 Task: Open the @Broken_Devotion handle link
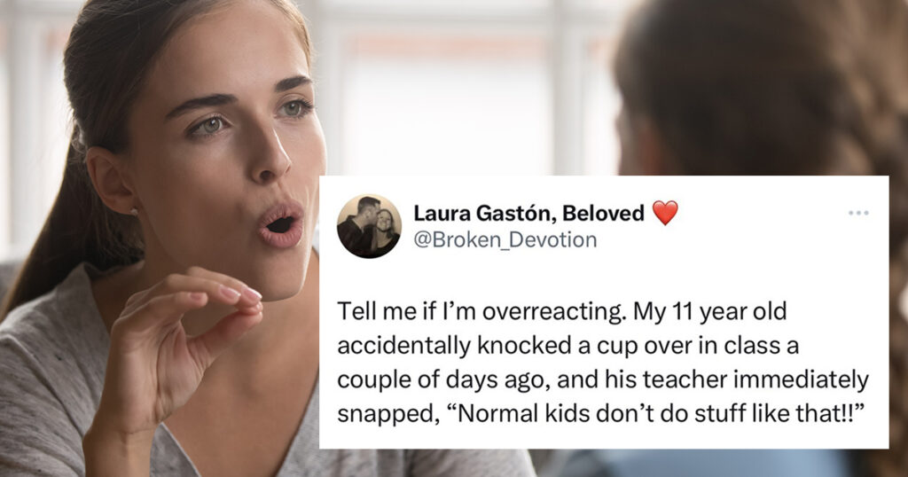505,239
